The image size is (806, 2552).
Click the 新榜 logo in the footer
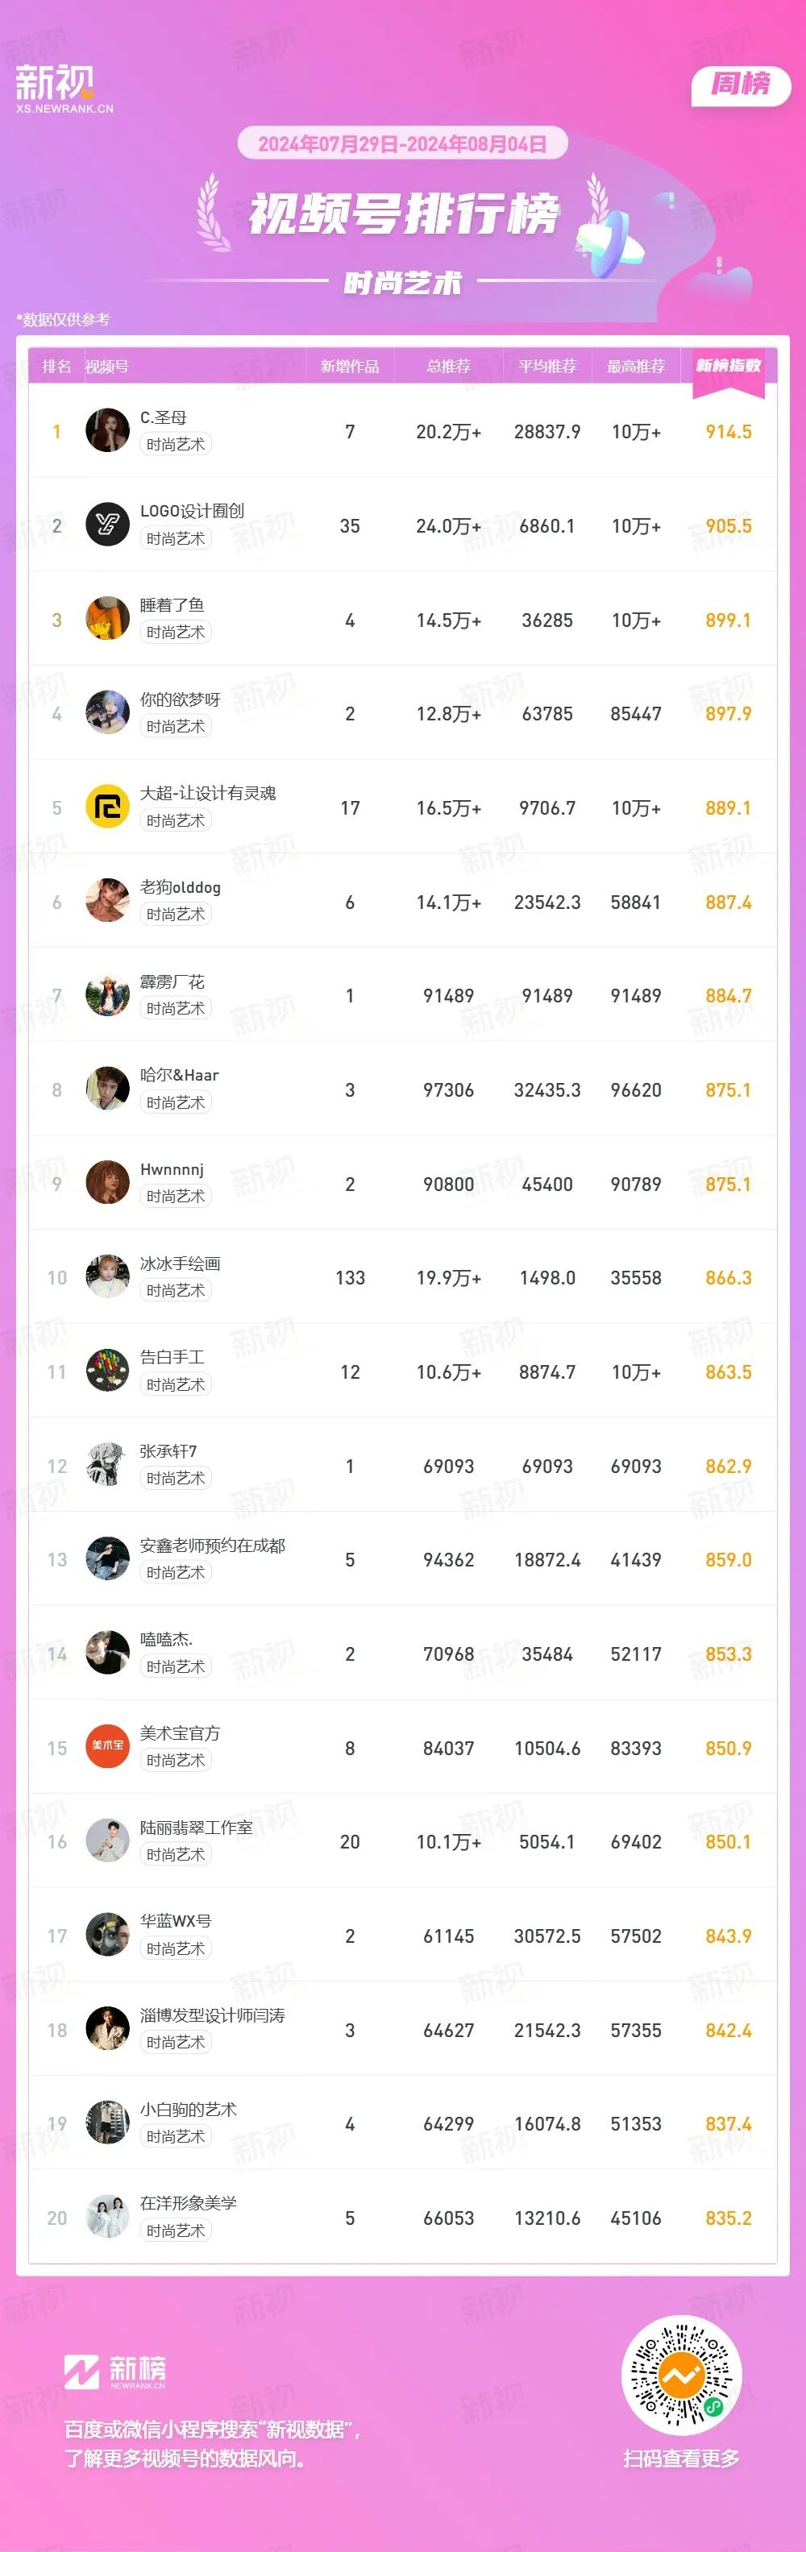[115, 2371]
